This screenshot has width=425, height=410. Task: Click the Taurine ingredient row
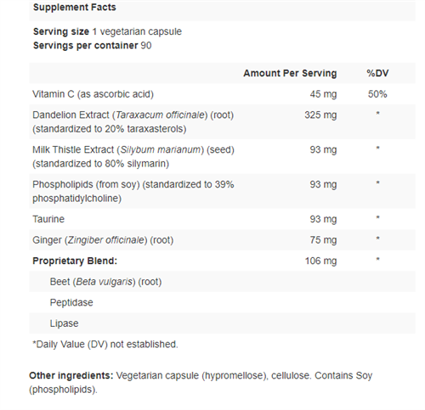pos(223,219)
